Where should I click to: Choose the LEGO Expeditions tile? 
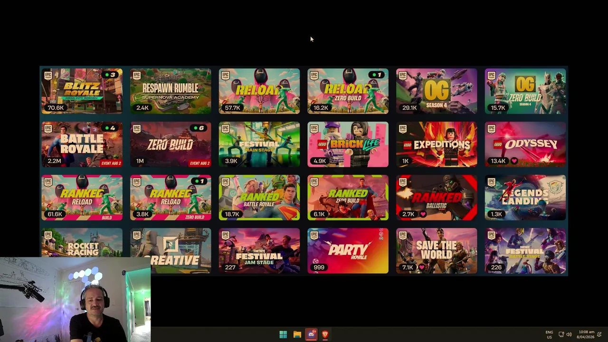point(437,144)
